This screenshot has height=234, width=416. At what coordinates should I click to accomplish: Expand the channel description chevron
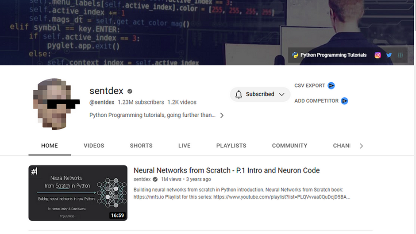222,115
